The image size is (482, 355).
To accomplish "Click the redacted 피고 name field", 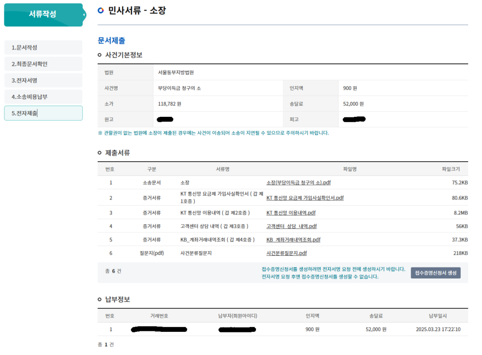I will coord(354,119).
